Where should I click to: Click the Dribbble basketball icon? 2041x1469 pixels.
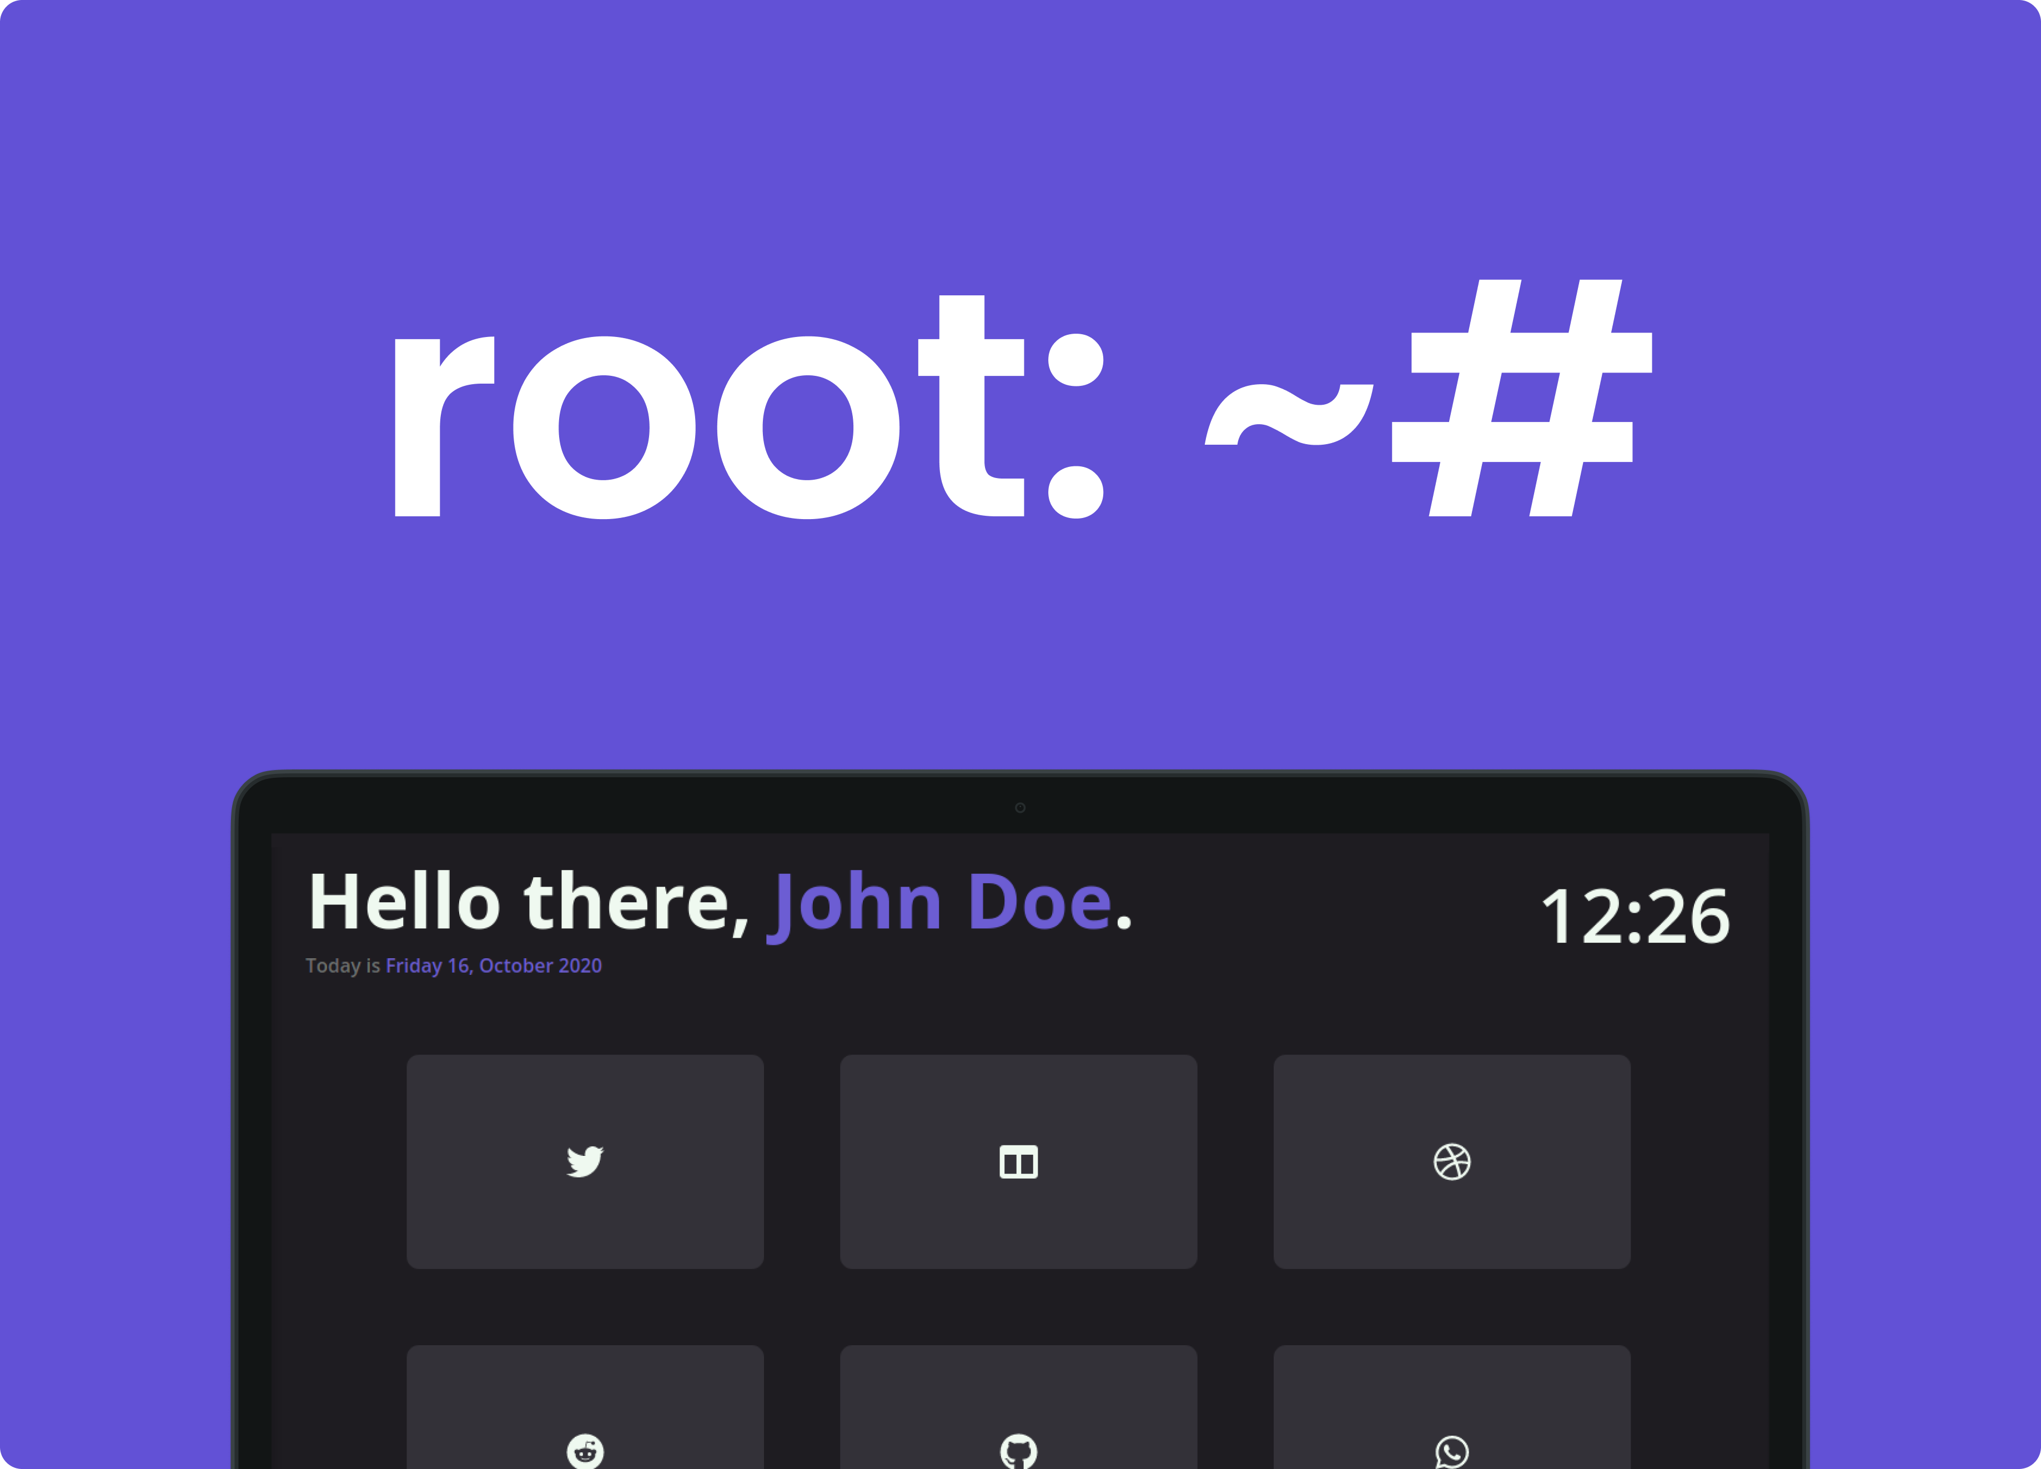[1451, 1161]
